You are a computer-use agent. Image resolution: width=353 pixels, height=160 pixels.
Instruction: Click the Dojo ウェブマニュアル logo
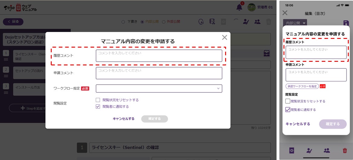20,8
